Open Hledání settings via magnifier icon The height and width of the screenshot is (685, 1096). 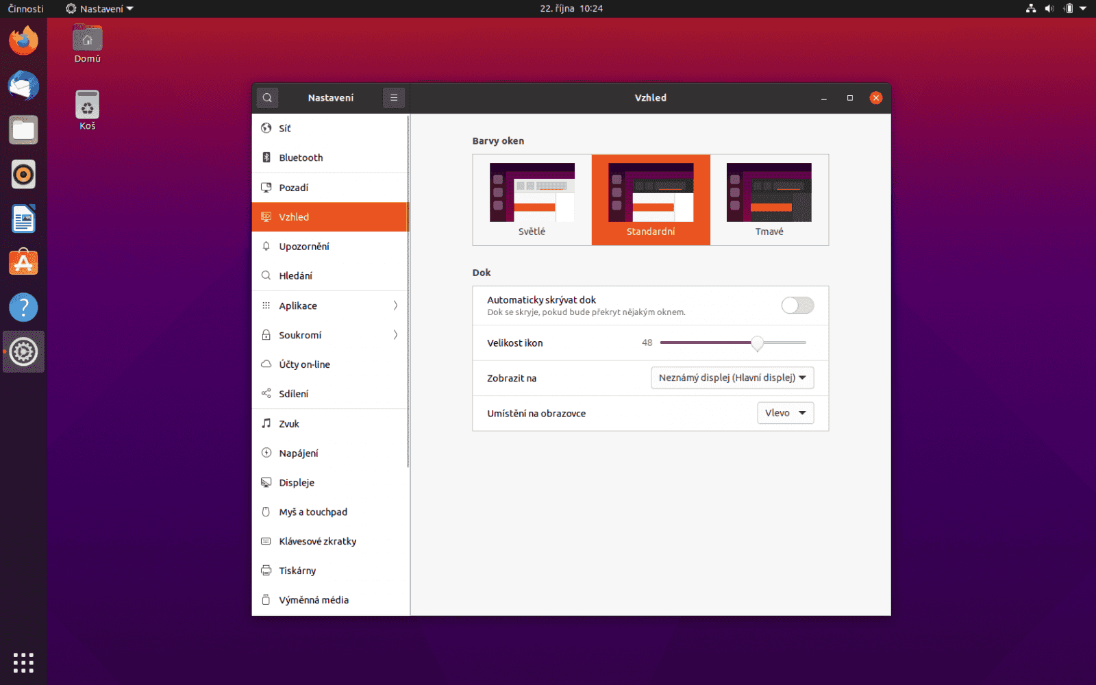(x=266, y=275)
